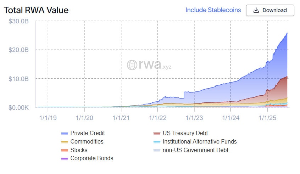Click the $20.0B y-axis label
This screenshot has width=300, height=174.
tap(21, 50)
